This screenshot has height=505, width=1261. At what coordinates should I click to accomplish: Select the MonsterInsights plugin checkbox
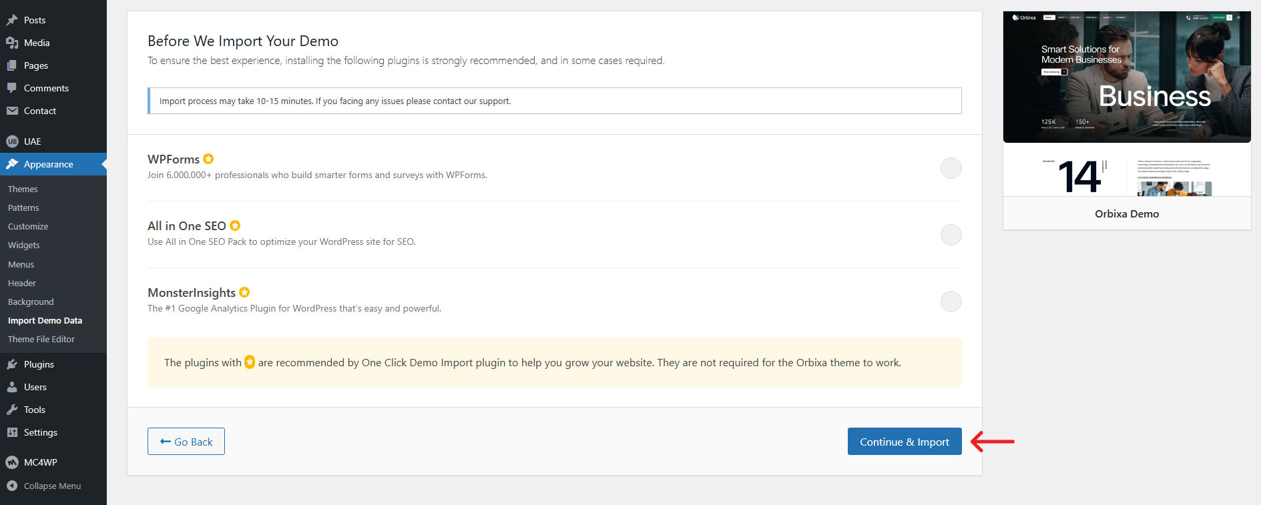coord(951,302)
